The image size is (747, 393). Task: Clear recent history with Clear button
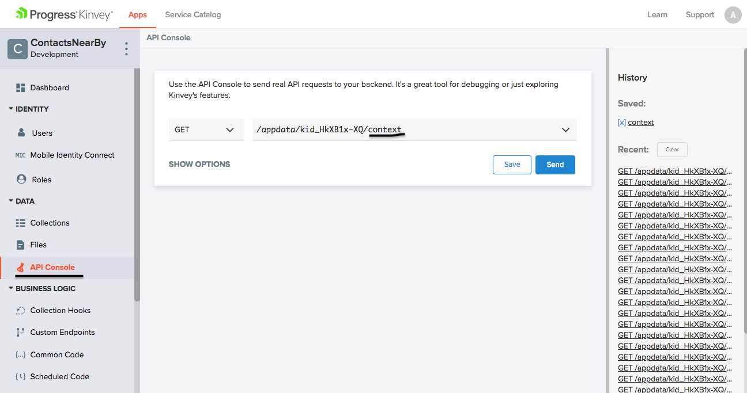click(x=672, y=150)
